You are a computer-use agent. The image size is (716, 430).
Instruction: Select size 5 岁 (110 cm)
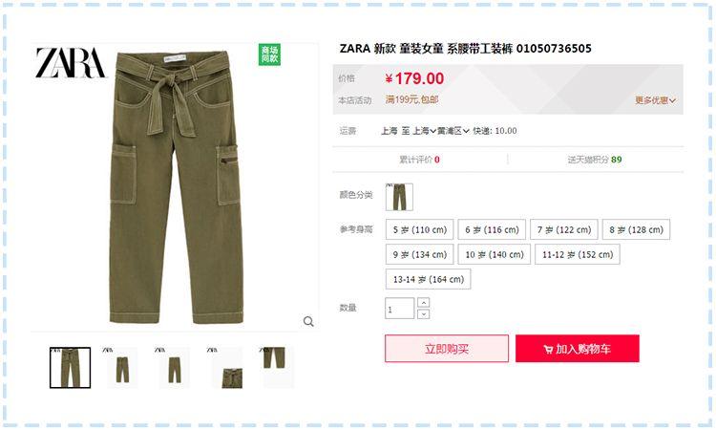click(419, 229)
